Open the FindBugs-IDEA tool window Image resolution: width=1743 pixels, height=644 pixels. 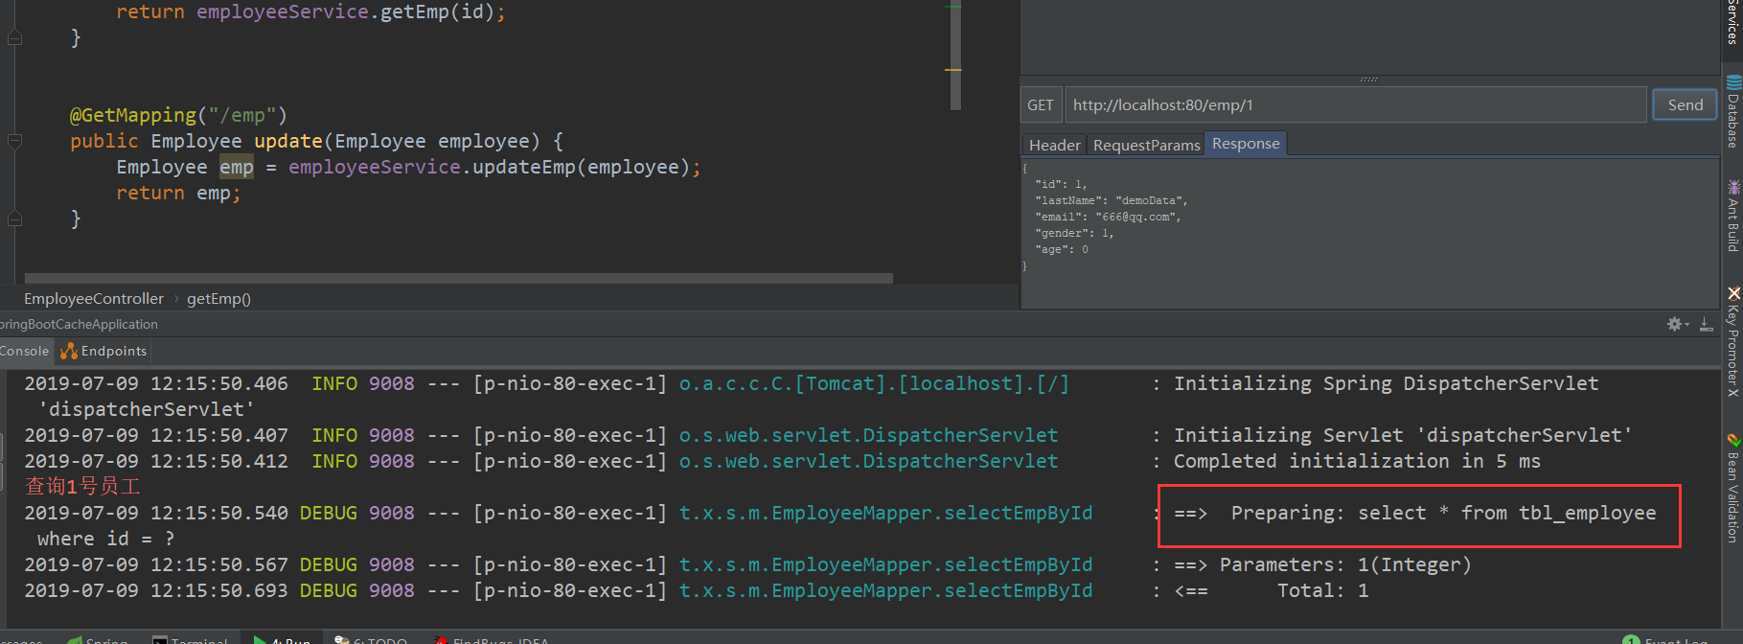click(x=492, y=638)
